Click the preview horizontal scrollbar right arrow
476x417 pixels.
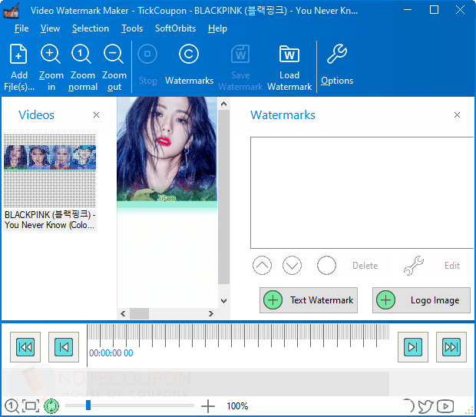[x=211, y=314]
